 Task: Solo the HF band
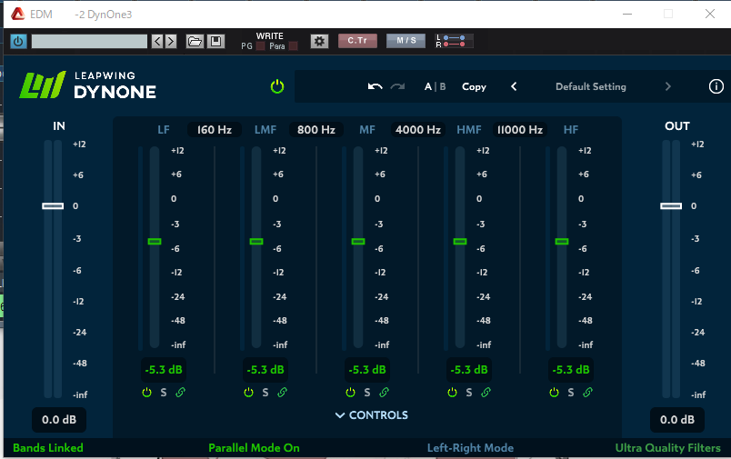(x=571, y=393)
